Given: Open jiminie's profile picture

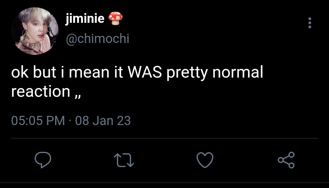Looking at the screenshot, I should (x=35, y=31).
